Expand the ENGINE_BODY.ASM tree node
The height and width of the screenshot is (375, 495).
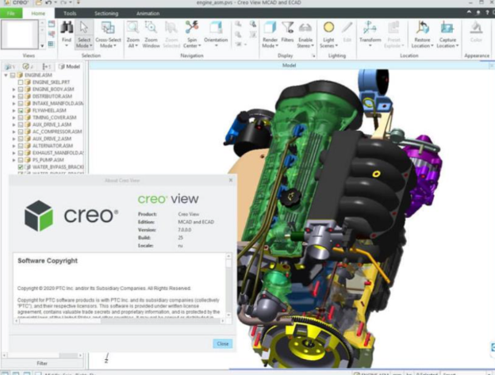(x=13, y=90)
